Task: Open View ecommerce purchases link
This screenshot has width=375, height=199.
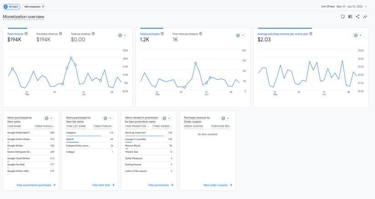Action: click(x=36, y=185)
